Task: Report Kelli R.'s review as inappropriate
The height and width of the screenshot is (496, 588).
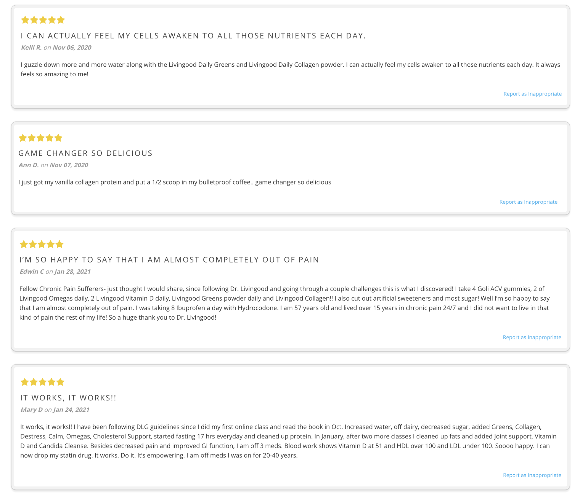Action: (x=532, y=94)
